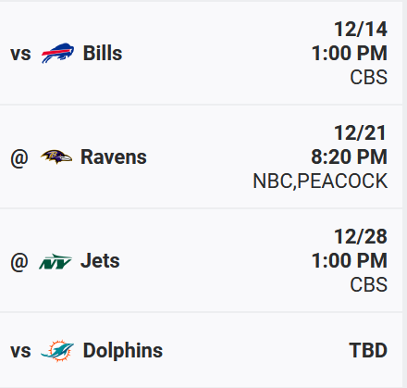Click CBS label on Bills game
The width and height of the screenshot is (407, 388).
coord(369,77)
